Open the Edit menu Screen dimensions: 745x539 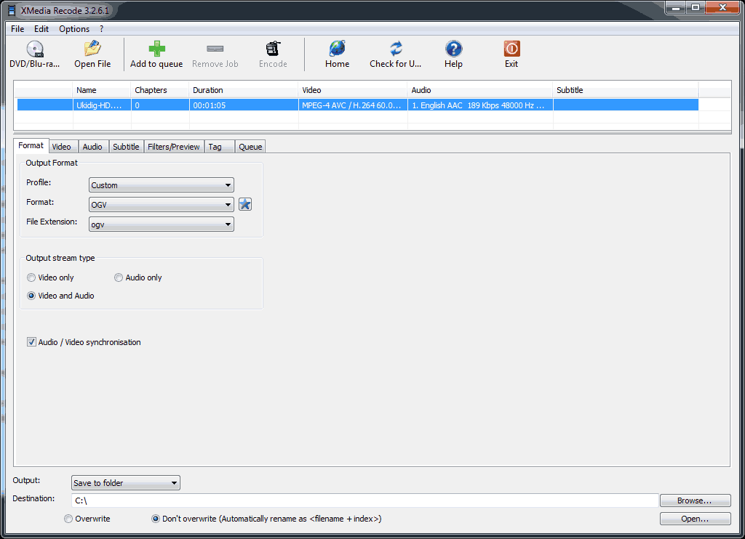[41, 29]
